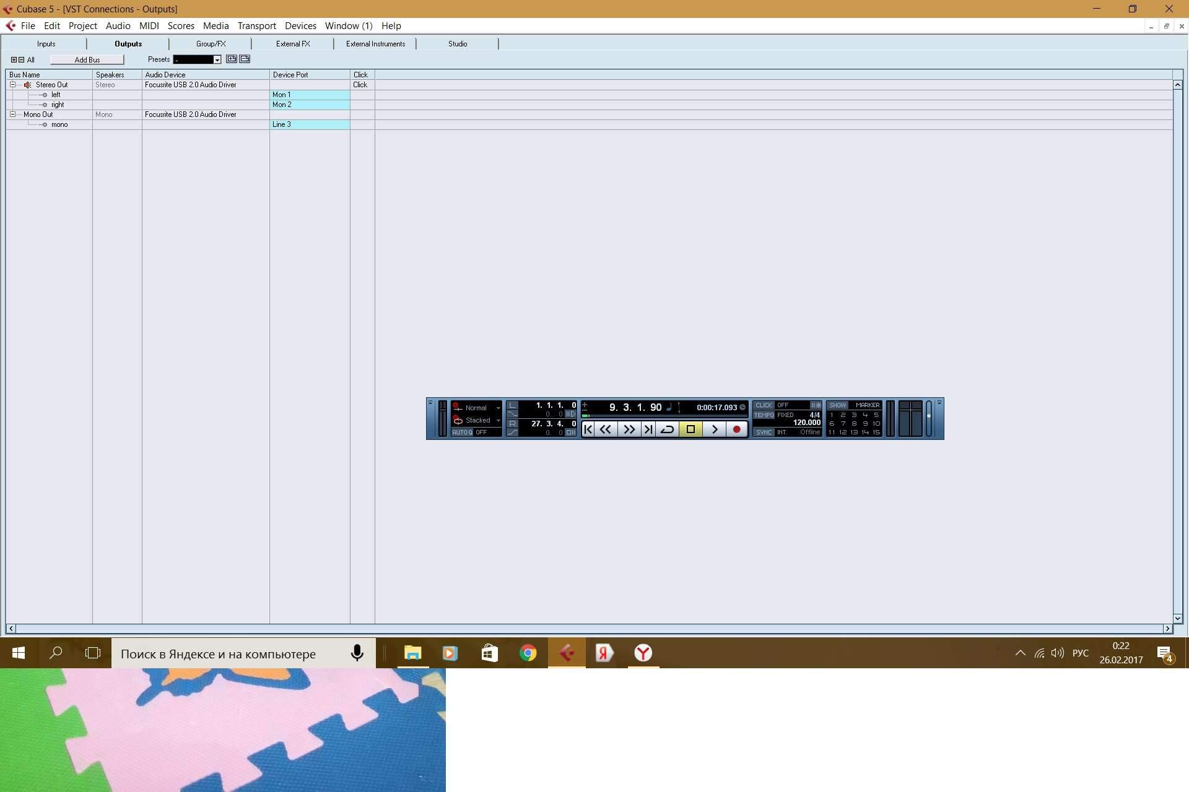Click the Stop button in the transport panel
This screenshot has width=1189, height=792.
690,429
